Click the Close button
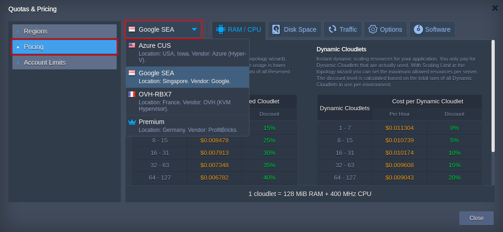Image resolution: width=503 pixels, height=232 pixels. [x=476, y=218]
